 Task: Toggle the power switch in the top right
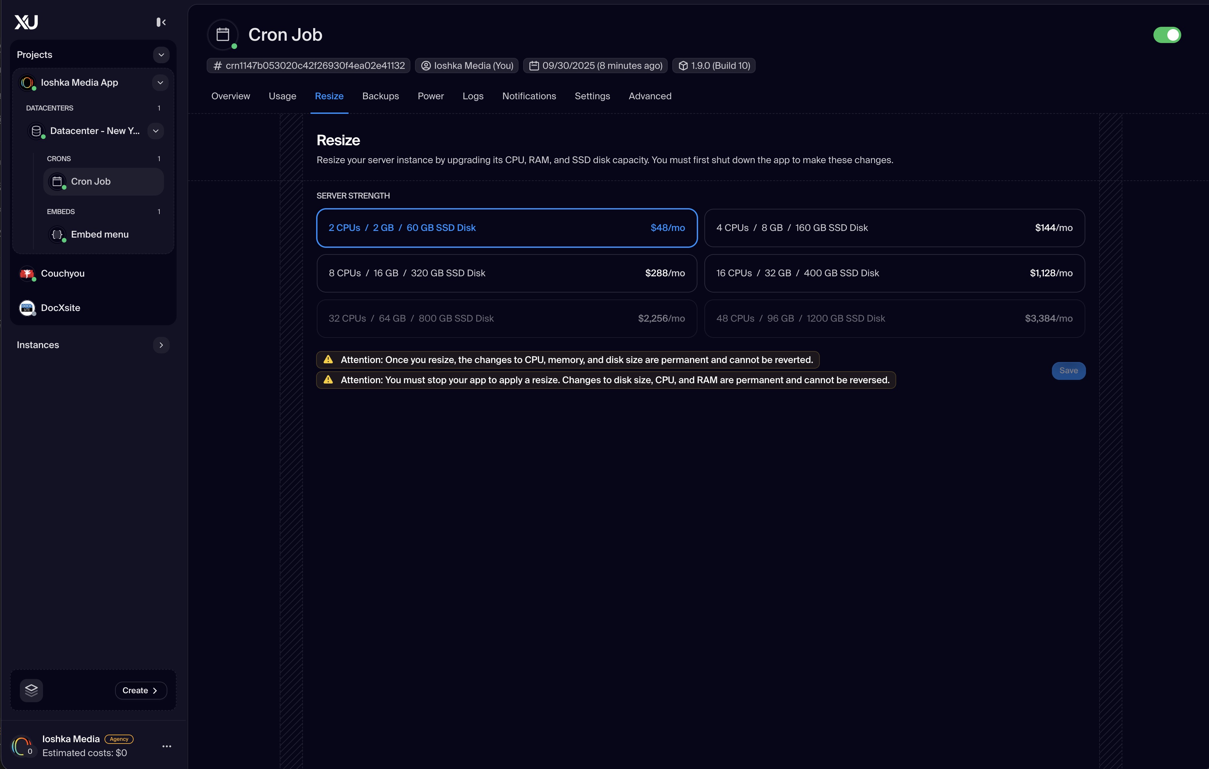coord(1167,35)
